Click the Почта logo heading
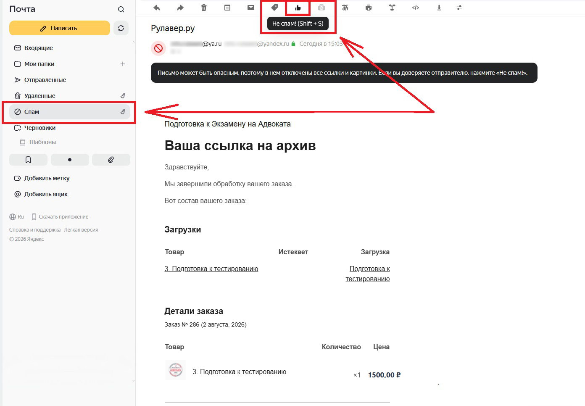 [x=22, y=9]
